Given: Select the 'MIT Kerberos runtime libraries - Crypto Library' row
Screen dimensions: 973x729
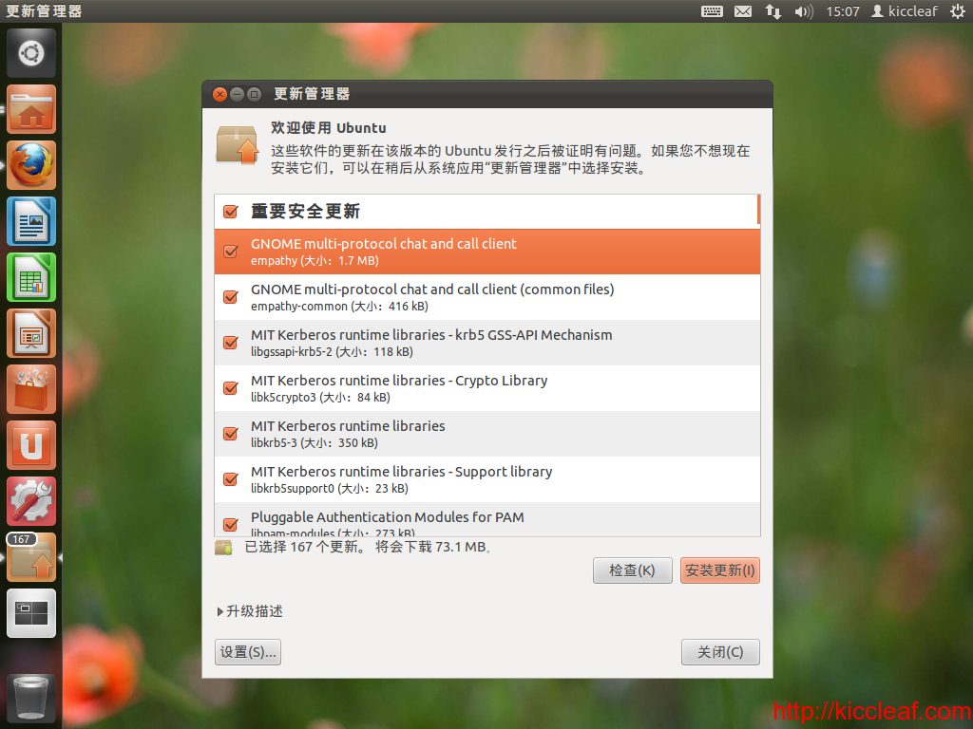Looking at the screenshot, I should pos(487,388).
